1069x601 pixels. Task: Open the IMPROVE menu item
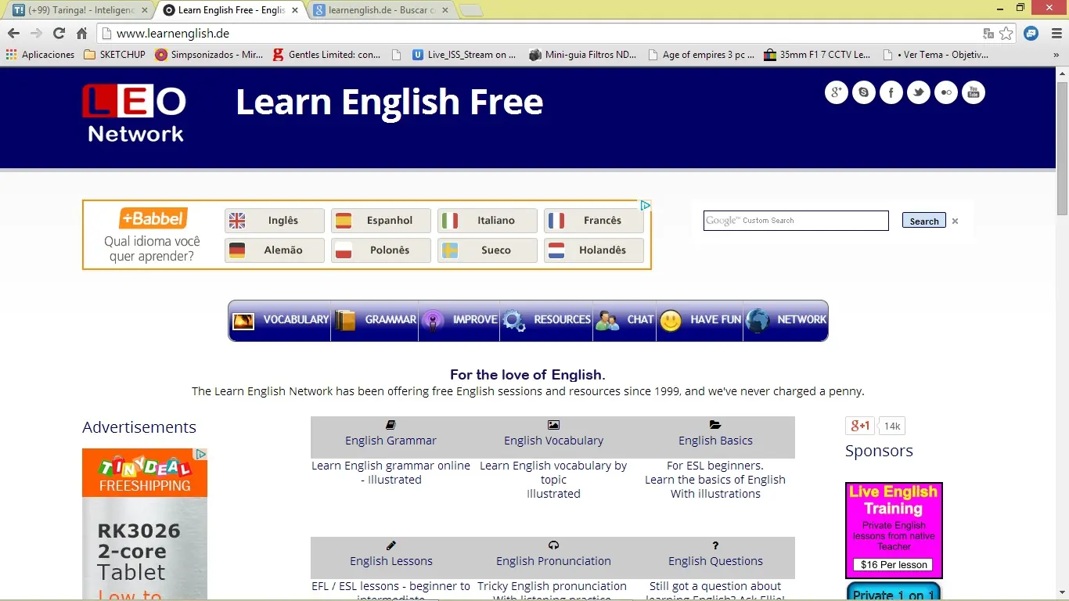click(x=459, y=320)
